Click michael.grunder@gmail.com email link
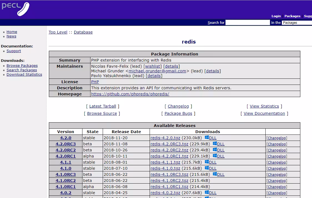The image size is (312, 198). tap(157, 71)
